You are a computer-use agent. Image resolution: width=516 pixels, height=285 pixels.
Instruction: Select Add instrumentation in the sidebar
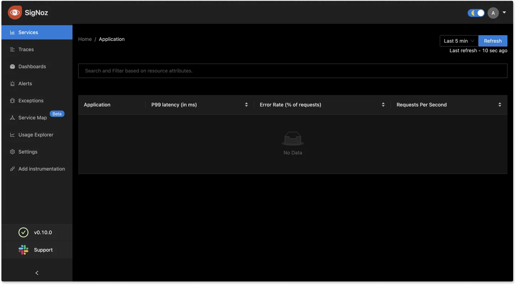click(x=37, y=169)
